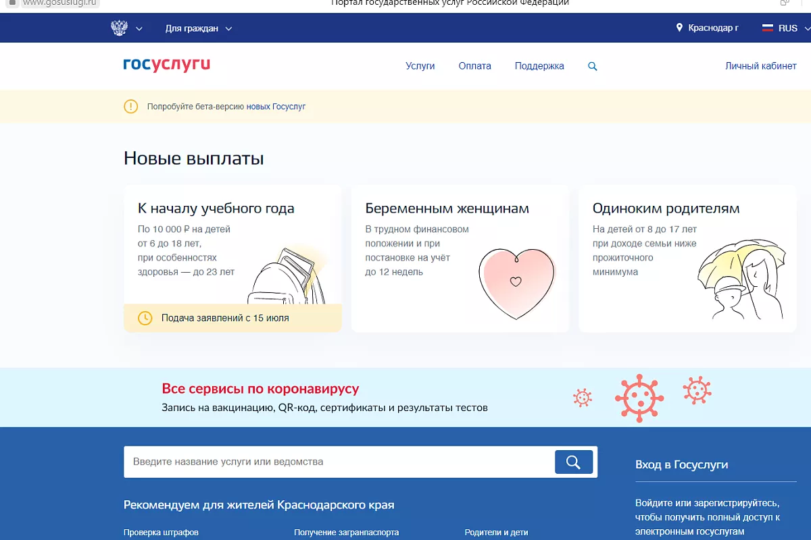Image resolution: width=811 pixels, height=540 pixels.
Task: Open the Беременным женщинам card
Action: [460, 259]
